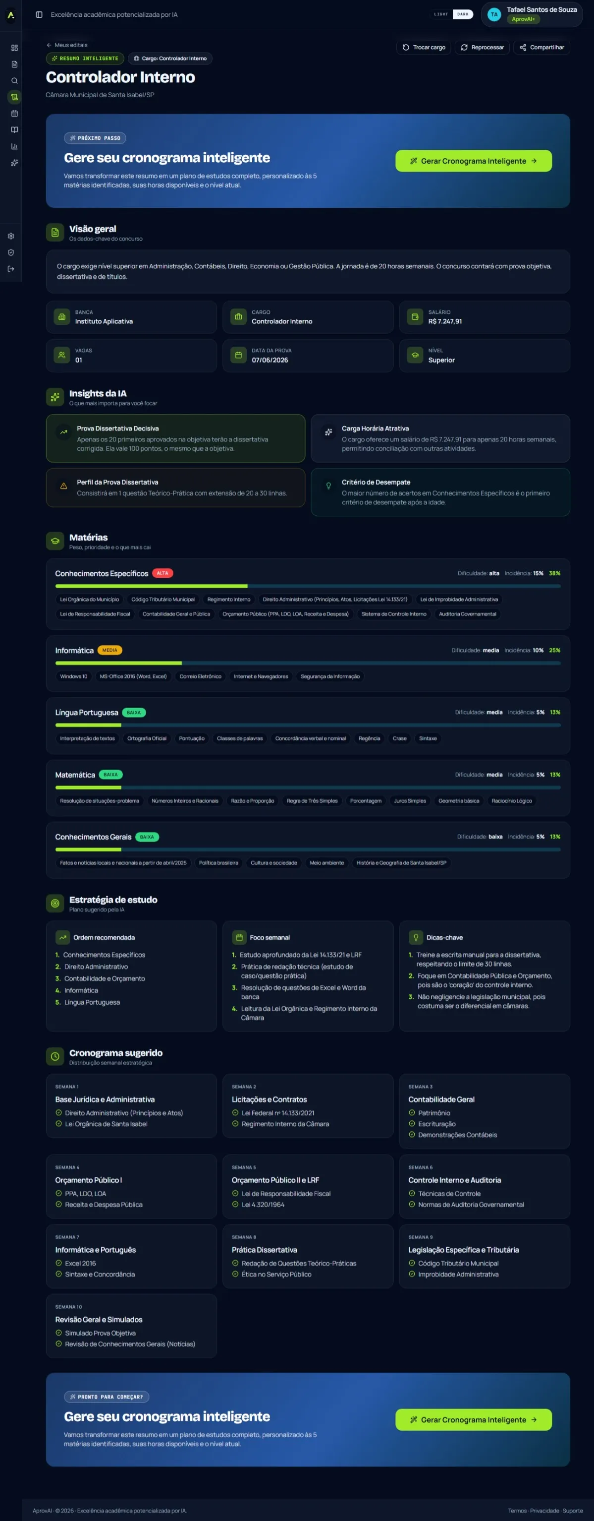Click Excel 2016 check item in Semana 7
Image resolution: width=594 pixels, height=1521 pixels.
coord(75,1263)
